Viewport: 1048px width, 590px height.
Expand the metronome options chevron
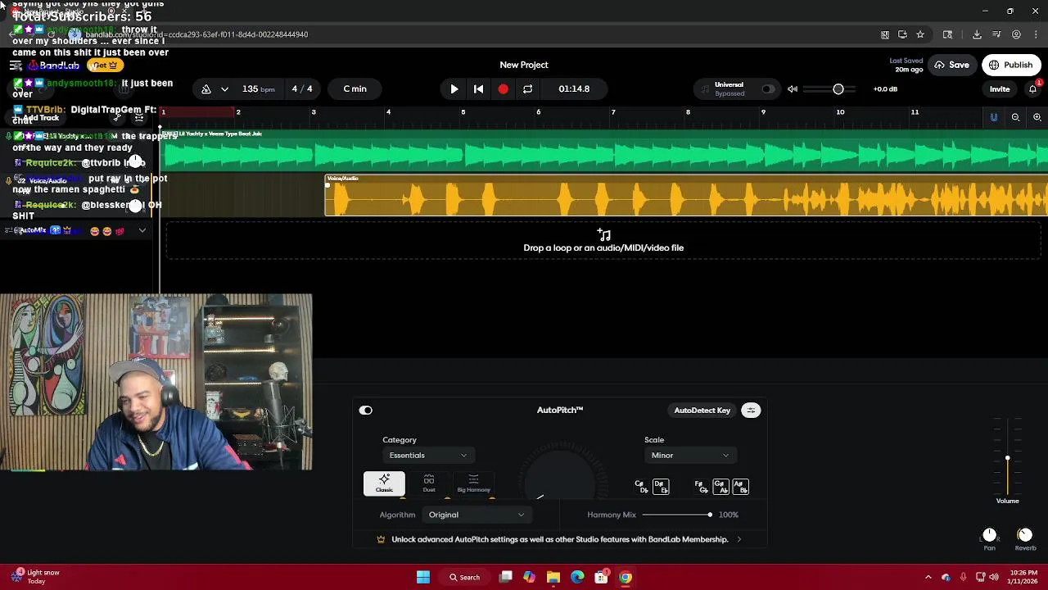tap(224, 88)
